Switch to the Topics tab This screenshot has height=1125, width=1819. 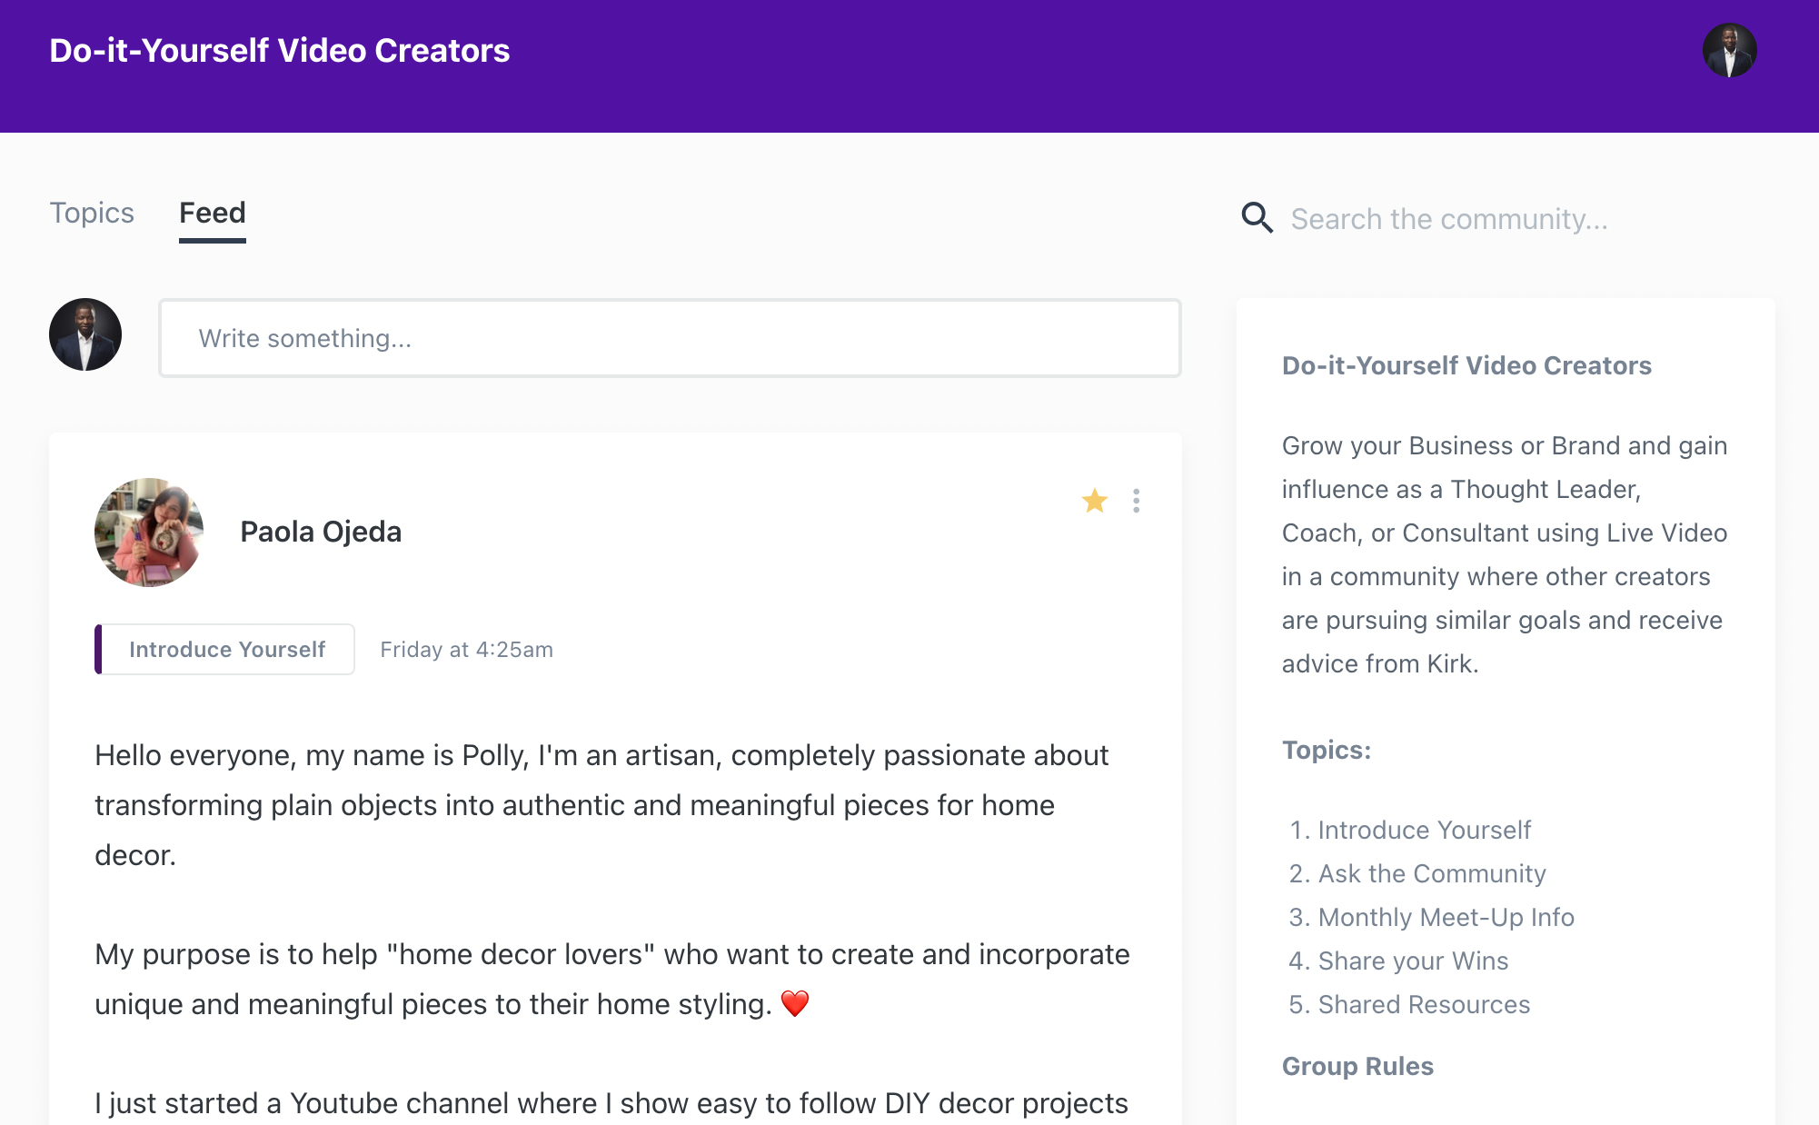(92, 213)
